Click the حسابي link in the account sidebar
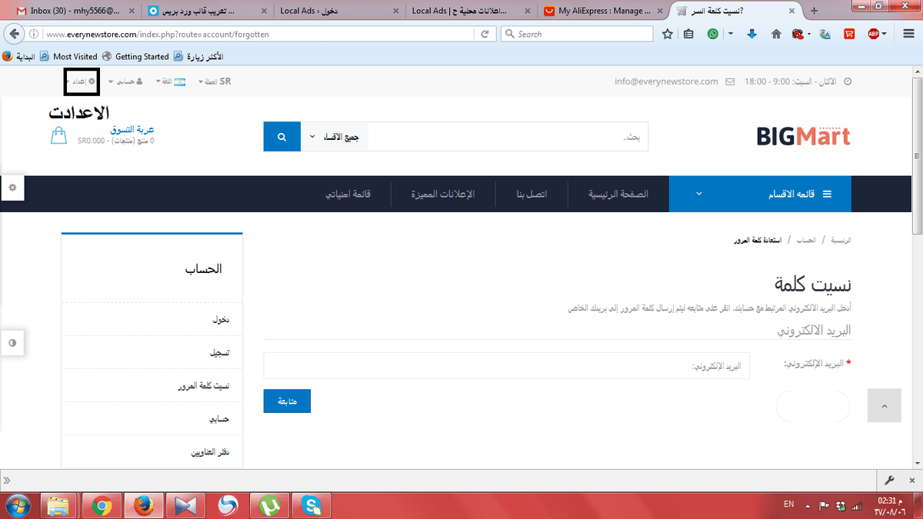This screenshot has width=923, height=519. click(219, 420)
